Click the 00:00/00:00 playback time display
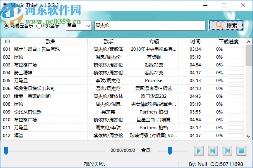This screenshot has height=168, width=253. pos(123,151)
